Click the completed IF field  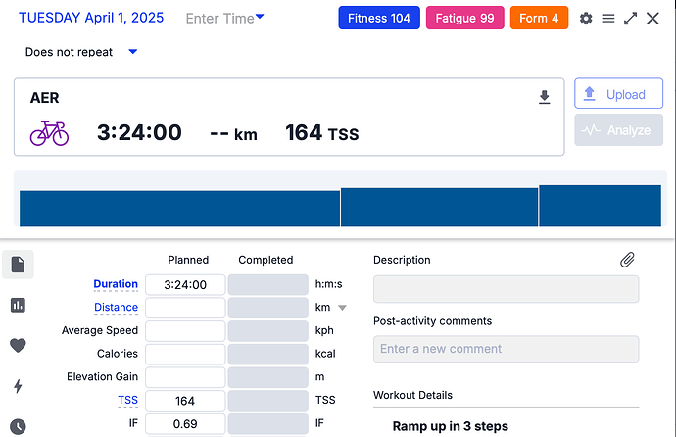[268, 424]
